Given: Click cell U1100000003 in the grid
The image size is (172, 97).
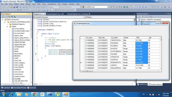Looking at the screenshot, I should (x=91, y=40).
